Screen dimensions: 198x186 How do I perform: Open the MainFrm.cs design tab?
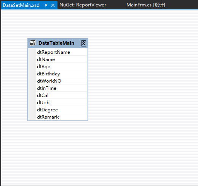[146, 5]
